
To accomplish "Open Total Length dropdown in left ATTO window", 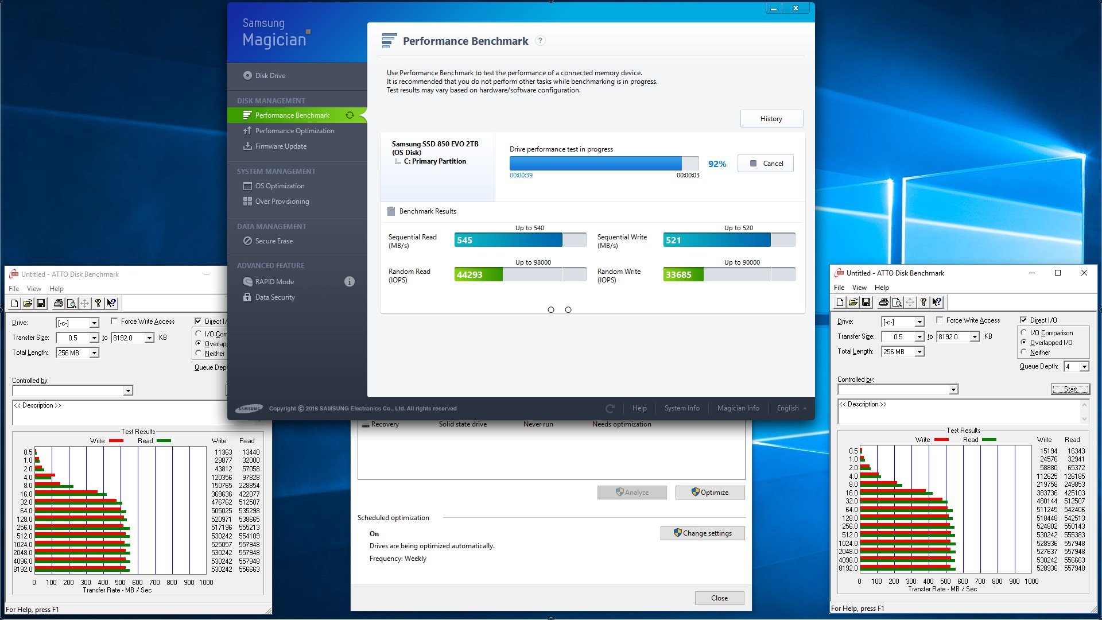I will coord(94,353).
